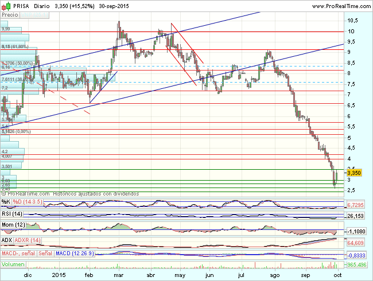
Task: Click the volume value 965.496
Action: (356, 264)
